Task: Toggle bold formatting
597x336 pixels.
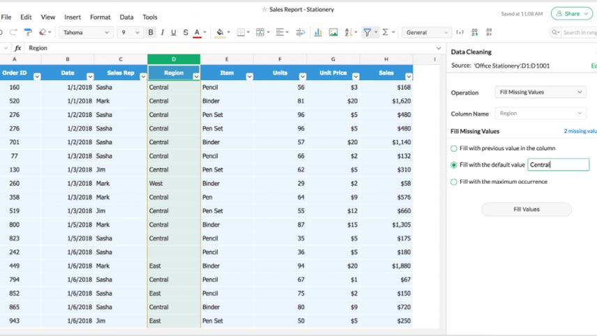Action: click(151, 32)
